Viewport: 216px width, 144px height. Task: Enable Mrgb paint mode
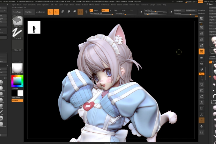point(96,10)
